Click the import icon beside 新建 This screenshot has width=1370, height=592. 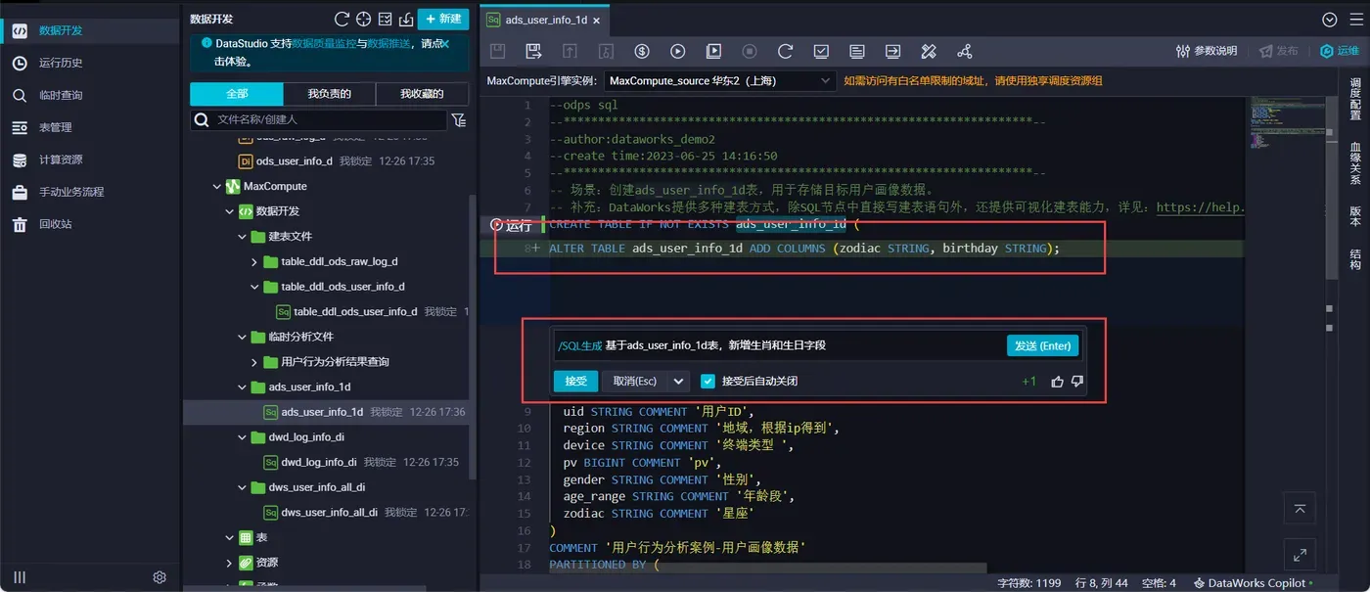406,19
